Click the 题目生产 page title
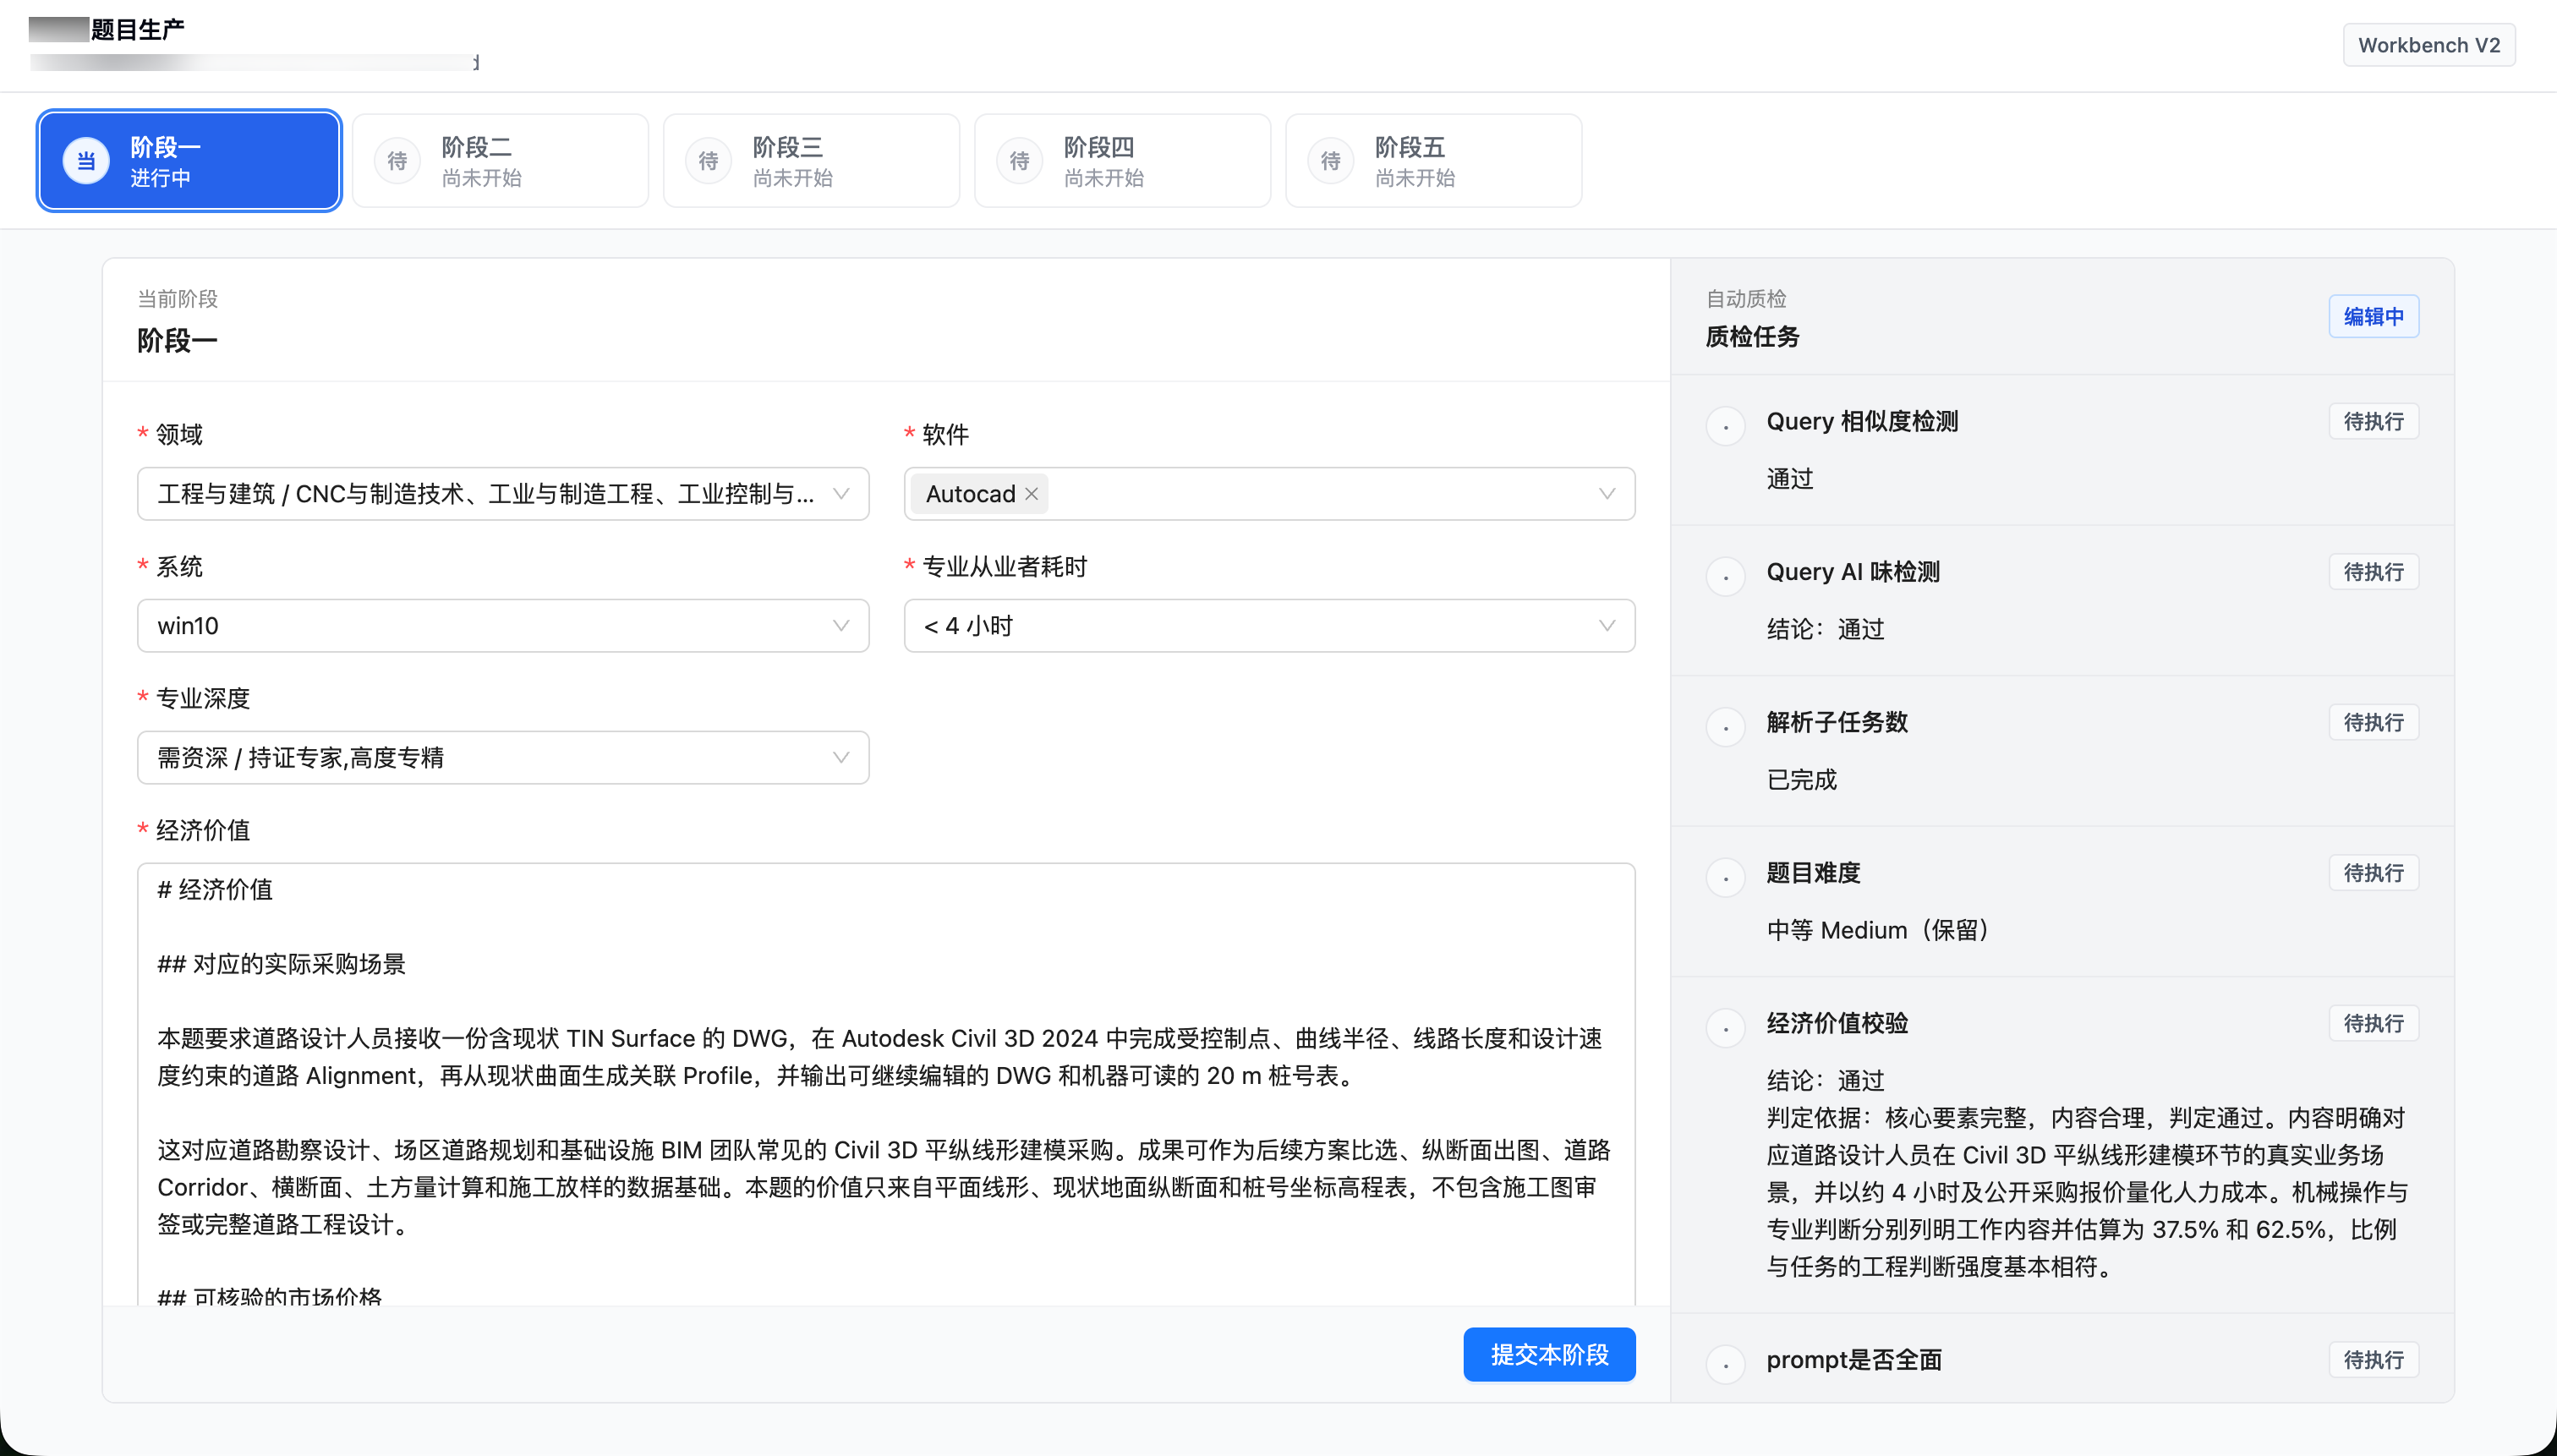The height and width of the screenshot is (1456, 2557). (137, 30)
